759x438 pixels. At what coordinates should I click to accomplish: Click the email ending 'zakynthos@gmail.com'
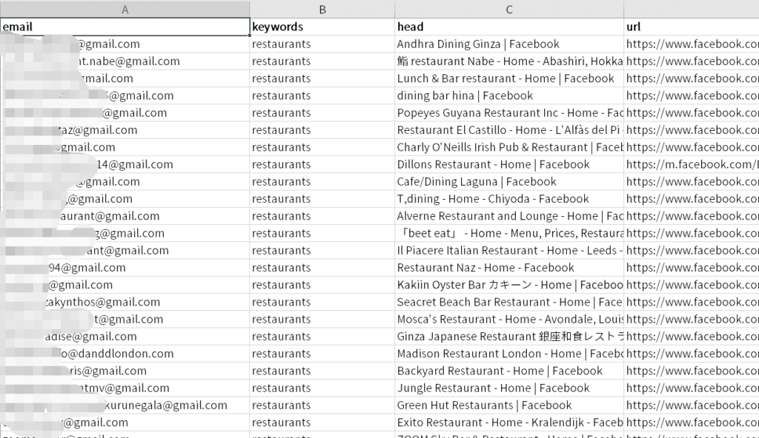pyautogui.click(x=125, y=302)
